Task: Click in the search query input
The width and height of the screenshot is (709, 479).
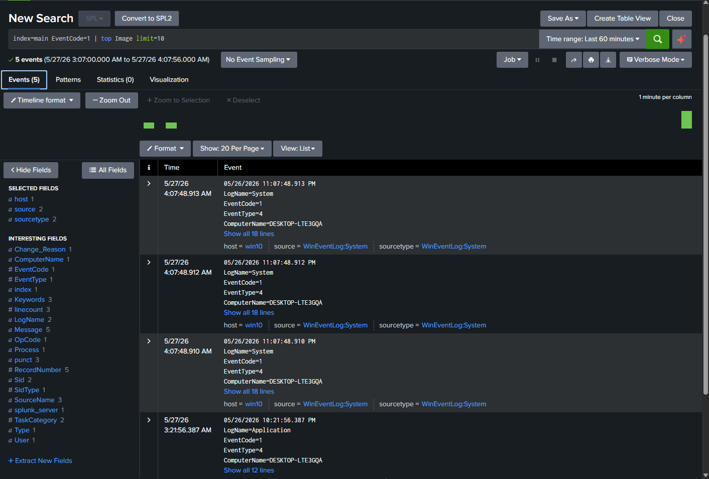Action: (274, 39)
